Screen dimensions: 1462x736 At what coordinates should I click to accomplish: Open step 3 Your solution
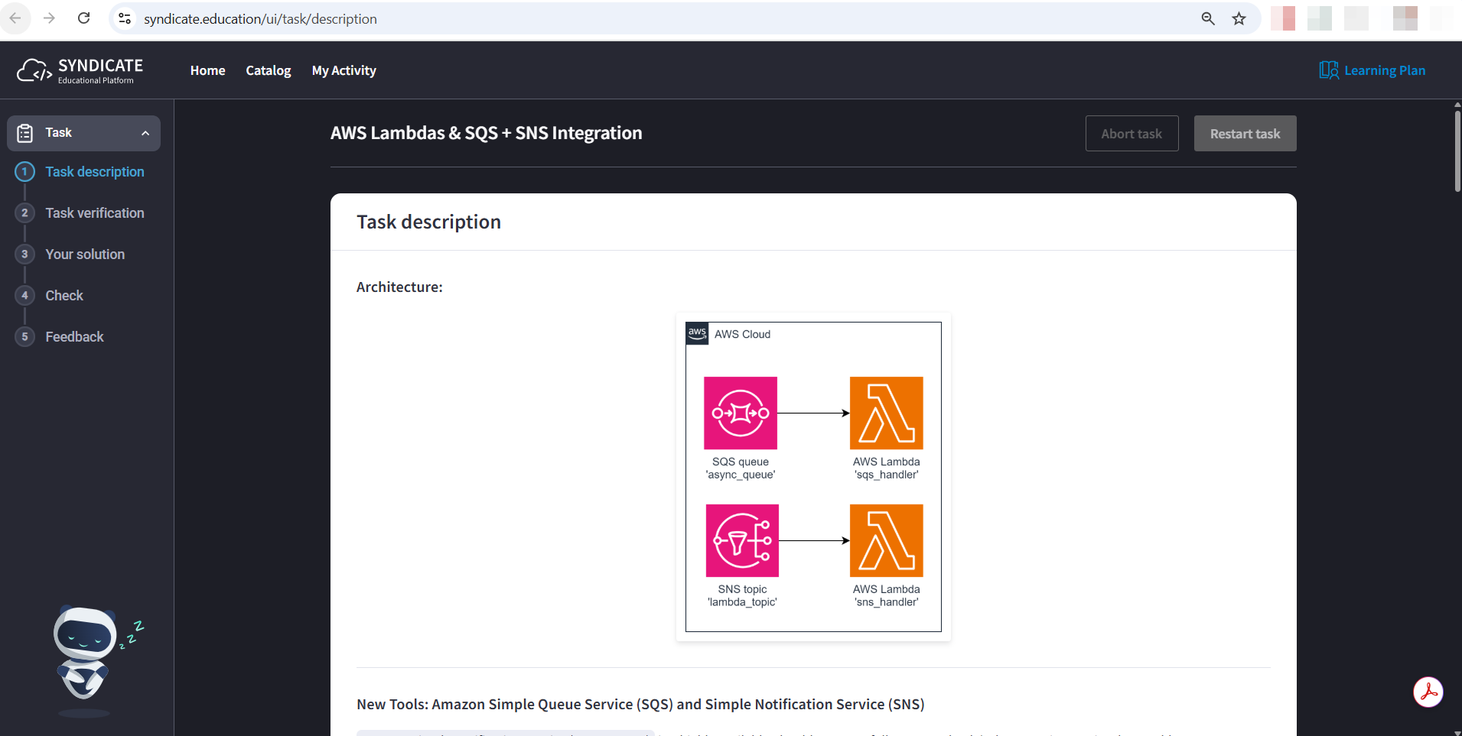pos(85,255)
